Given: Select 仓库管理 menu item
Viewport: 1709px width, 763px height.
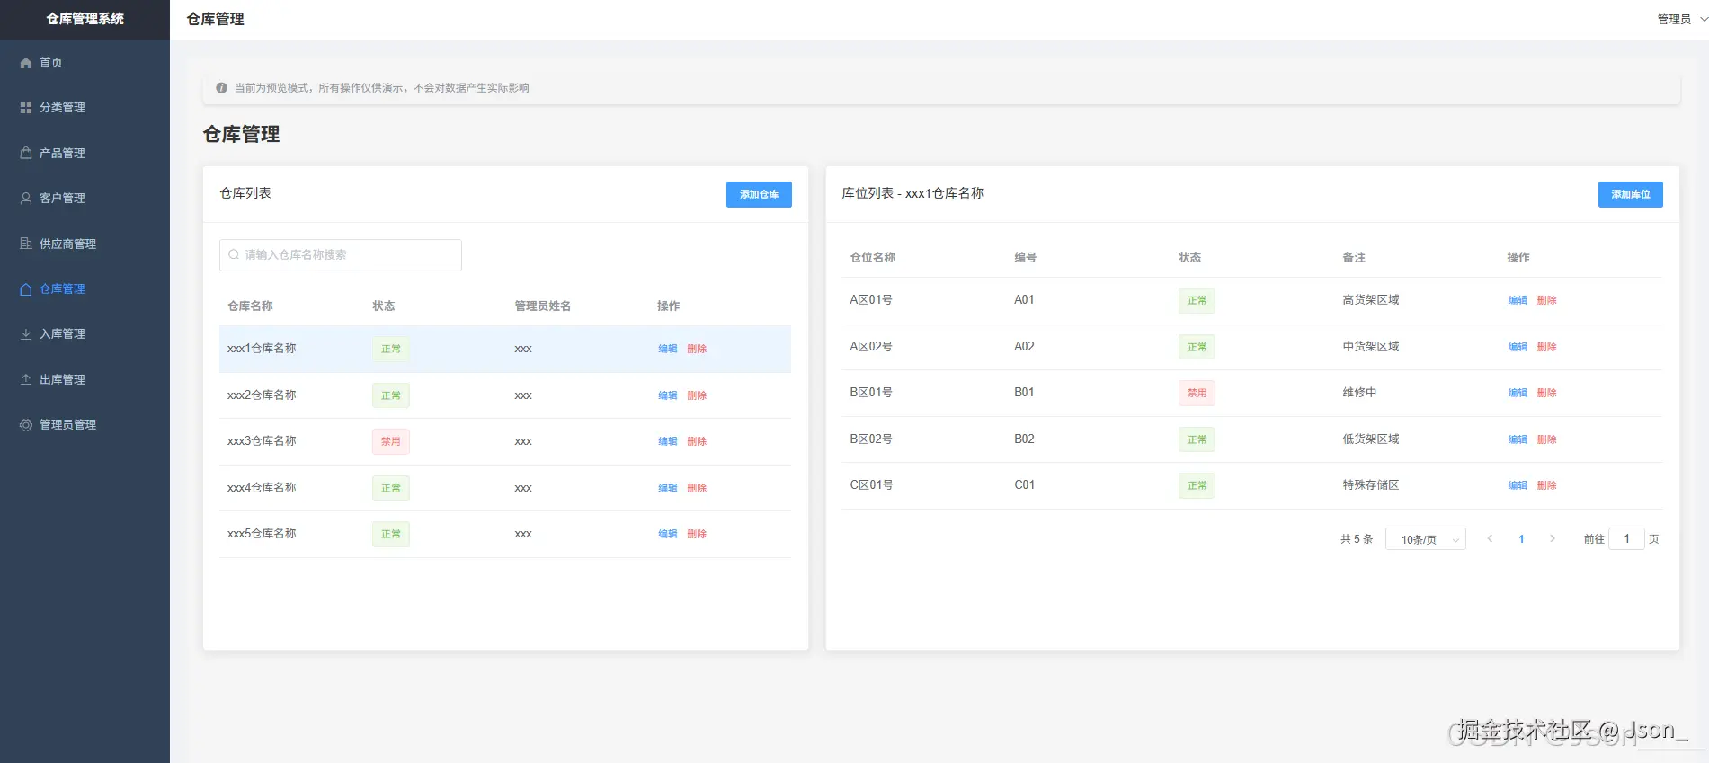Looking at the screenshot, I should (85, 289).
